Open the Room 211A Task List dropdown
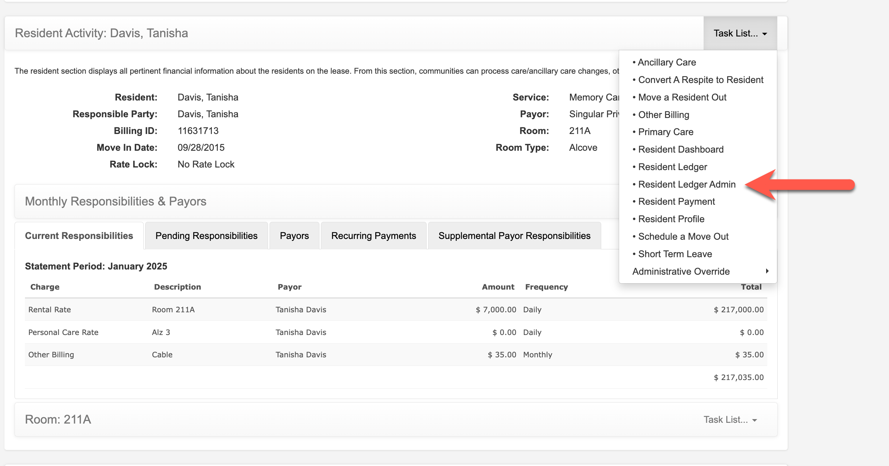This screenshot has width=889, height=466. [730, 420]
